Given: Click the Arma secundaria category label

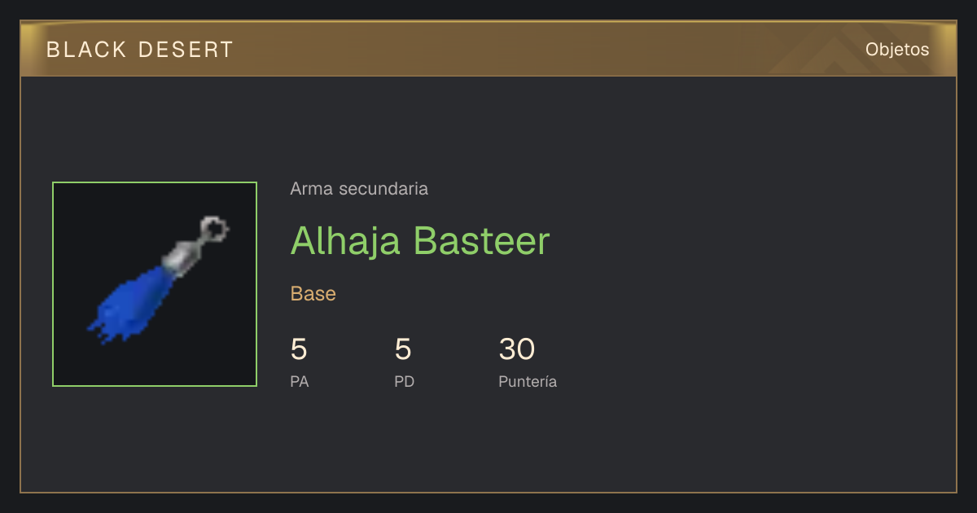Looking at the screenshot, I should [x=359, y=189].
